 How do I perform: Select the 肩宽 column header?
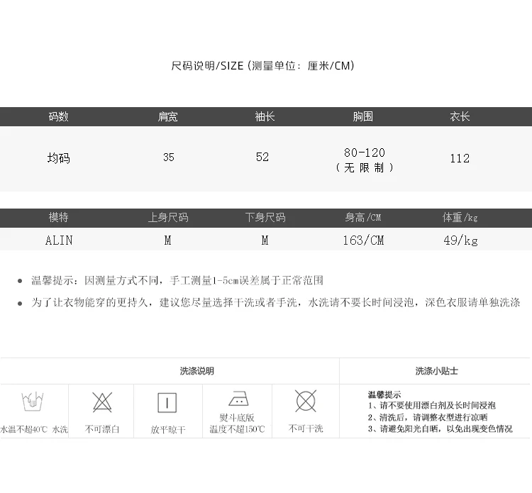(x=167, y=117)
